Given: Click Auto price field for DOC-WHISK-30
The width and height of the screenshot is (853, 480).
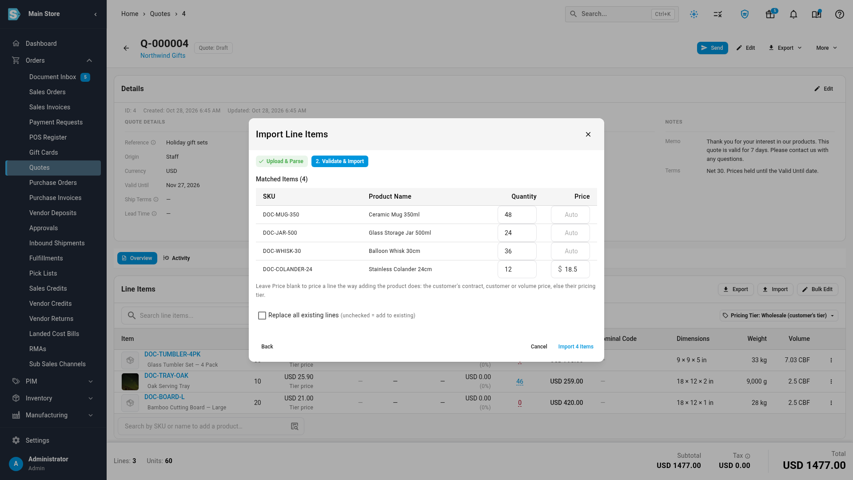Looking at the screenshot, I should coord(570,251).
